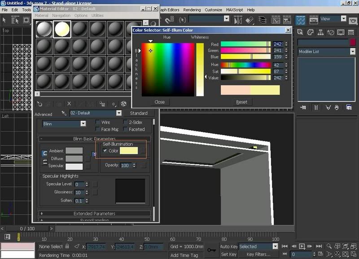Open the Modifier List dropdown

click(x=352, y=52)
